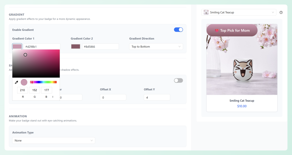Click the Gradient Color 1 swatch

pos(17,46)
